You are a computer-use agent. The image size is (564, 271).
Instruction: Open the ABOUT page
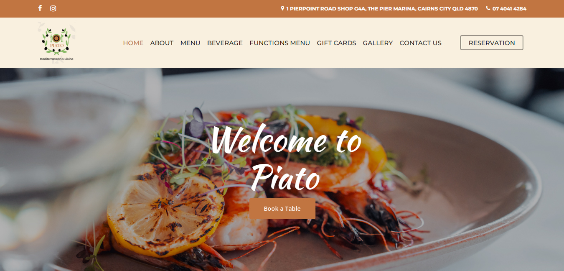pyautogui.click(x=162, y=43)
